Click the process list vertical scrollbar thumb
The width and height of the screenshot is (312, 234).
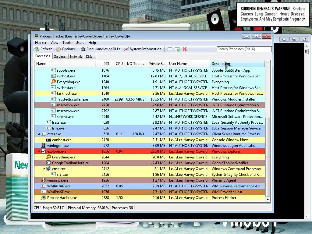[x=268, y=157]
